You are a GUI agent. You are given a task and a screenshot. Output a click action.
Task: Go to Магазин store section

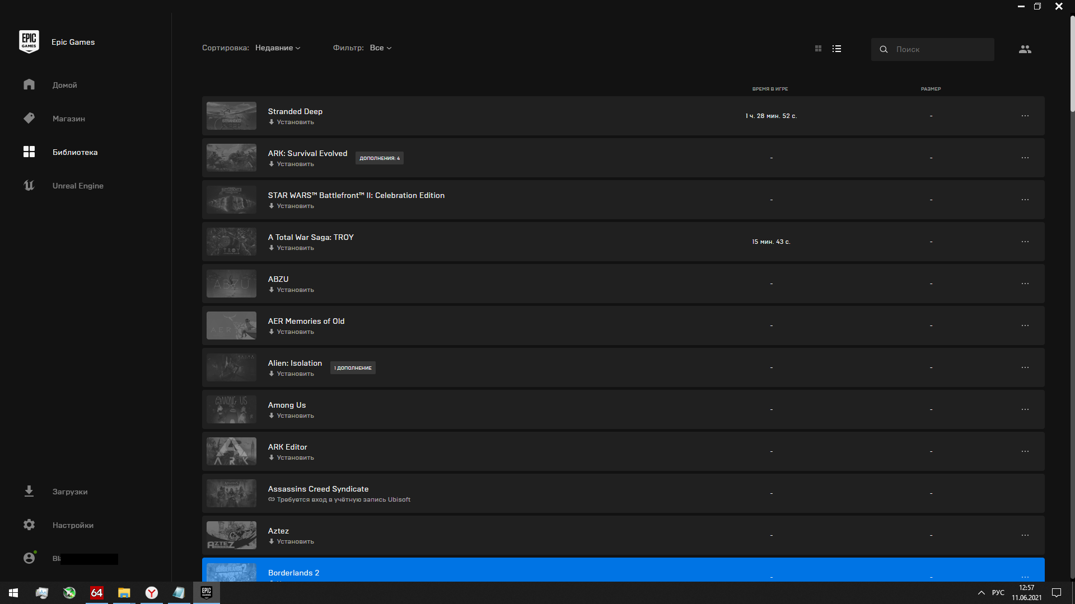click(68, 119)
